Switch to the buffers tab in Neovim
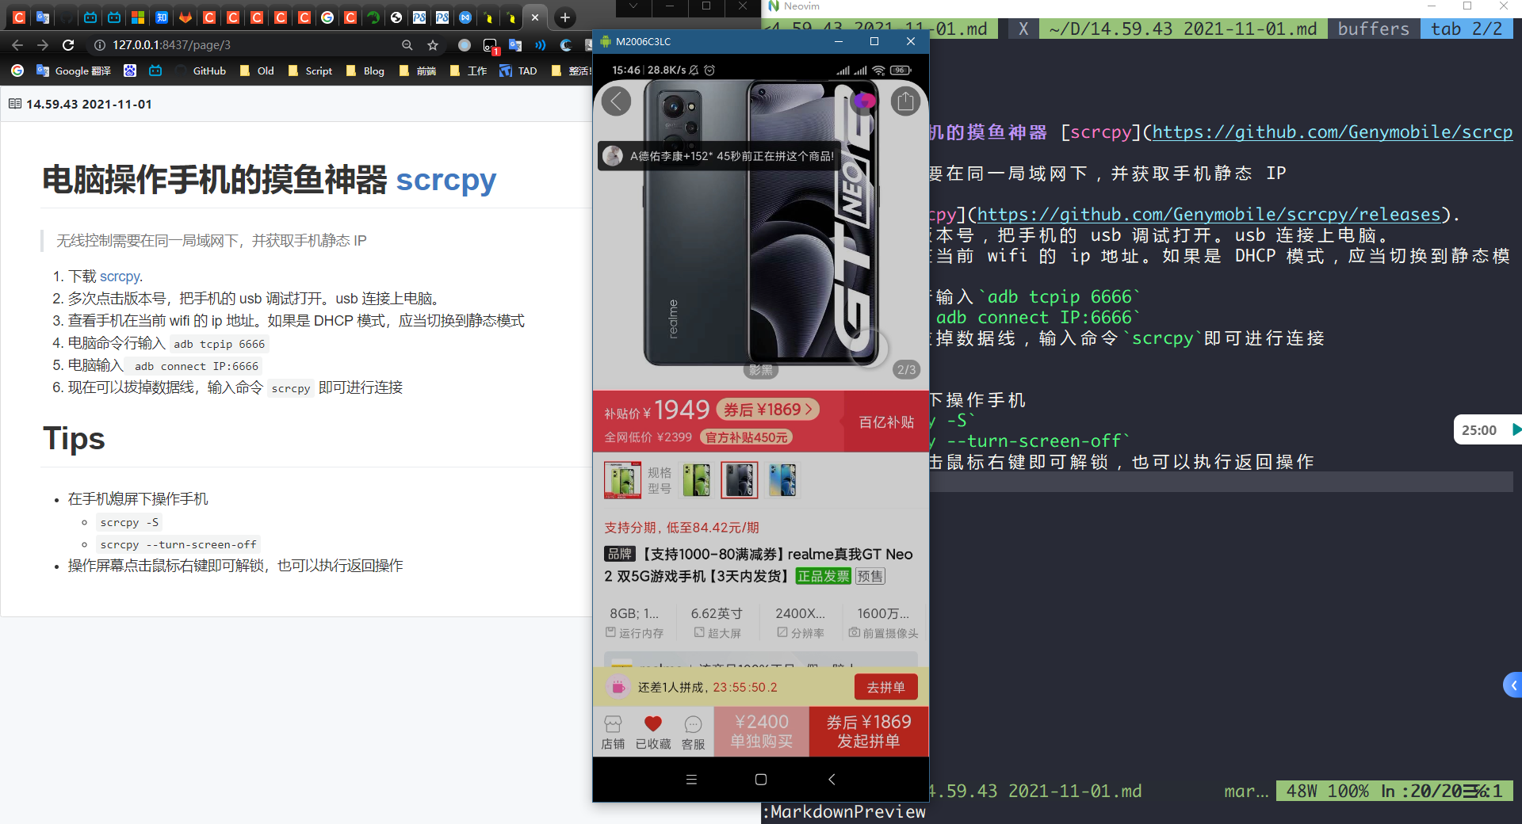The height and width of the screenshot is (824, 1522). (1373, 29)
